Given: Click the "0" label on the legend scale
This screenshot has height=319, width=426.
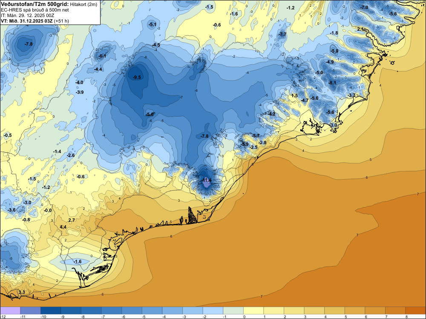Looking at the screenshot, I should 244,316.
